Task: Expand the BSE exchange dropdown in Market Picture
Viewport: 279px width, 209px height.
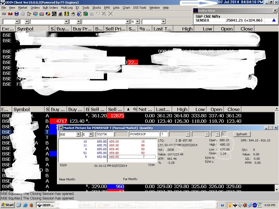Action: tap(78, 134)
